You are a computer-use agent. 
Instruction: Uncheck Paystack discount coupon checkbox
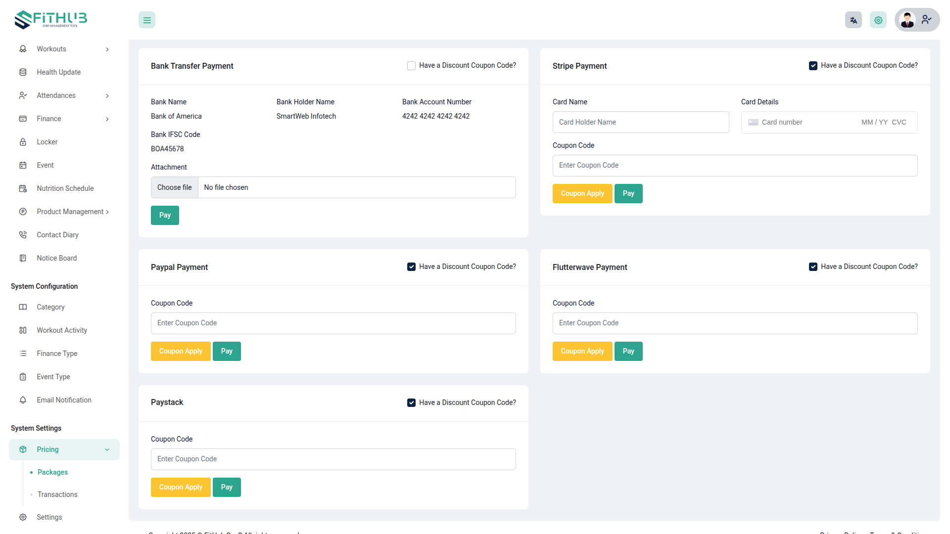(411, 403)
